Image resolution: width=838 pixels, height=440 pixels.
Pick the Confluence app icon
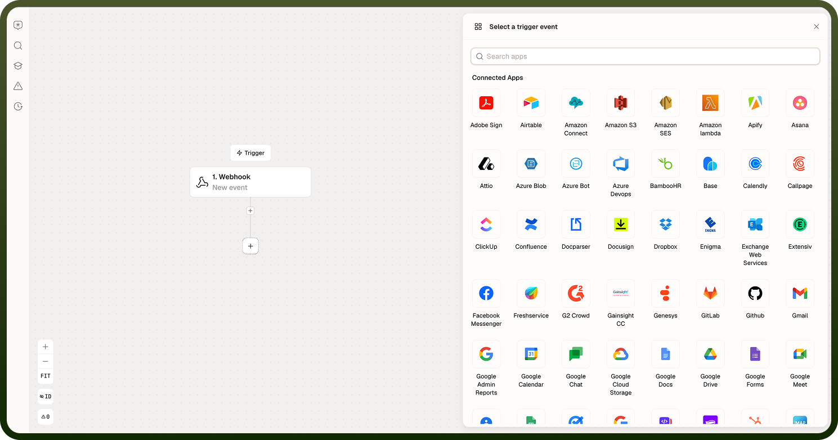click(x=531, y=225)
